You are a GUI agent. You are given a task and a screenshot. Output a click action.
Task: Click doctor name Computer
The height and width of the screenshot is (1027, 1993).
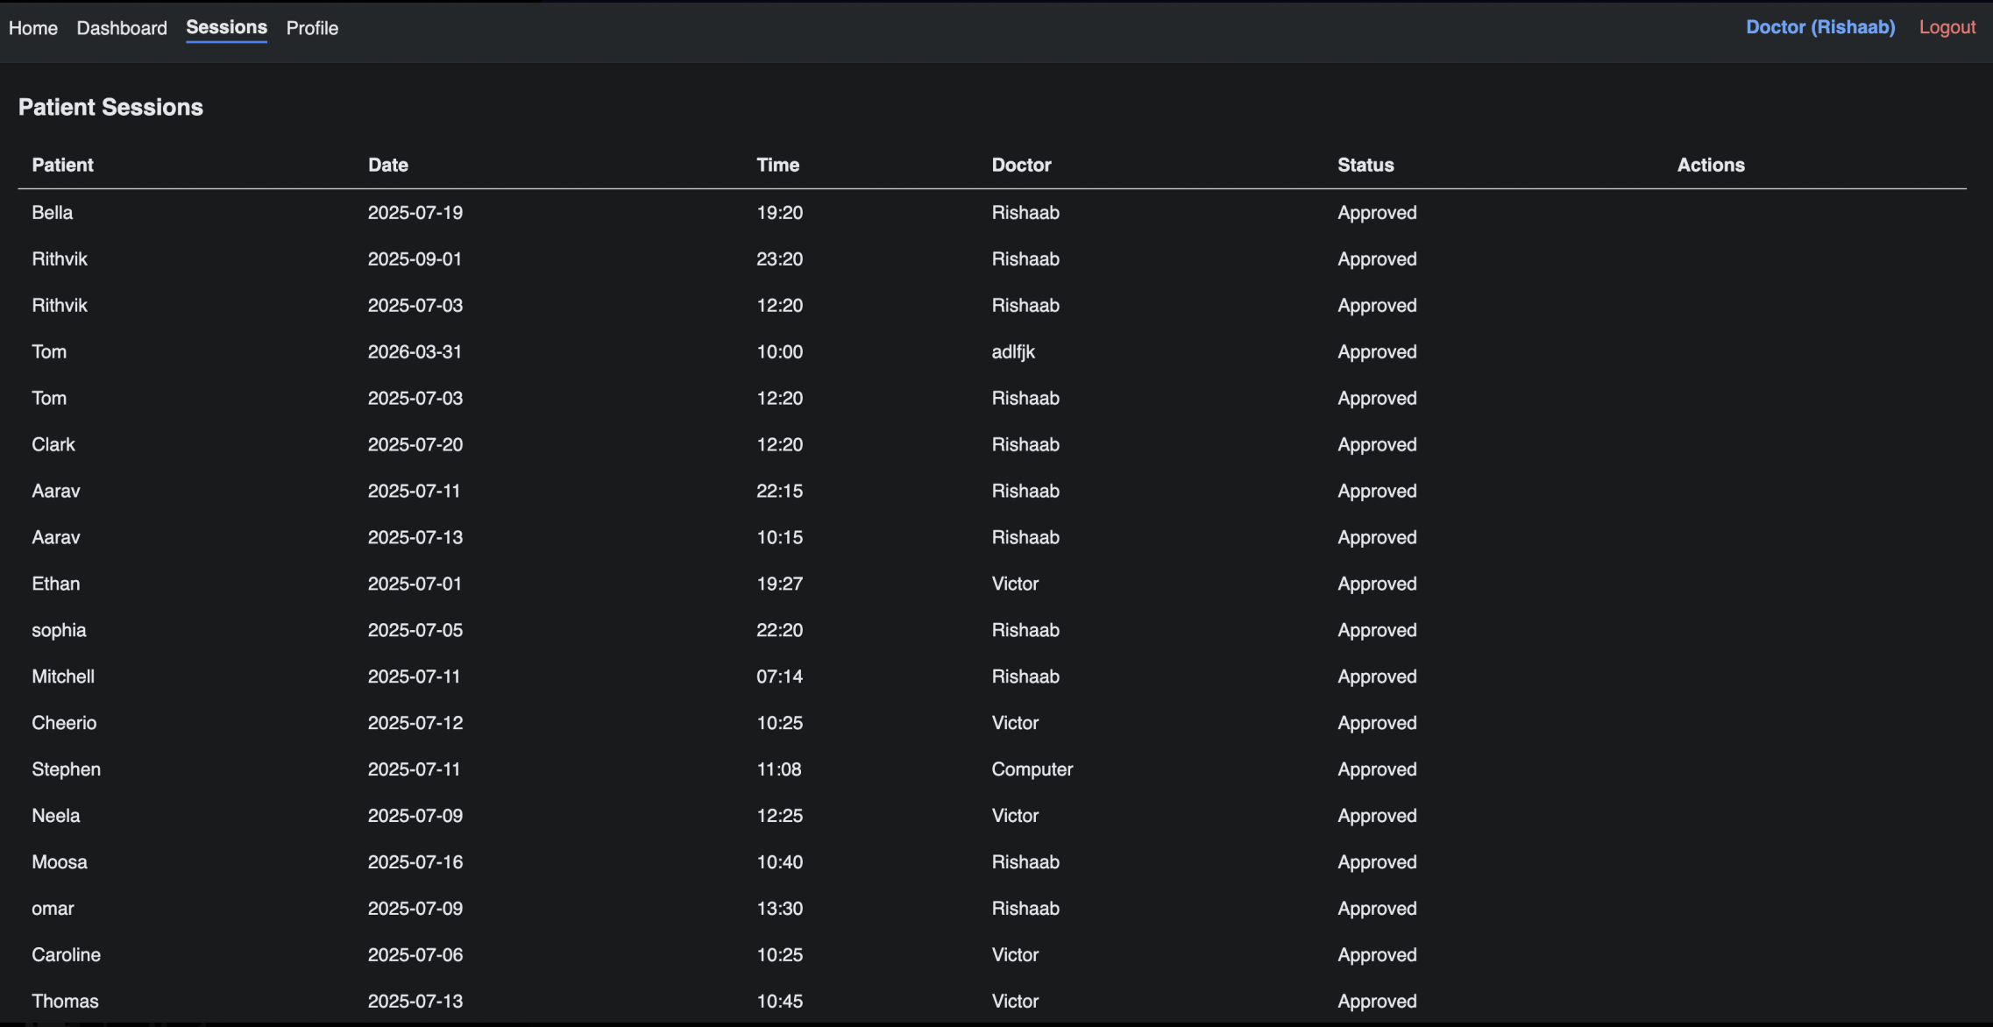point(1032,769)
